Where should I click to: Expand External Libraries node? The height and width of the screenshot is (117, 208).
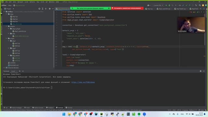tap(4, 68)
